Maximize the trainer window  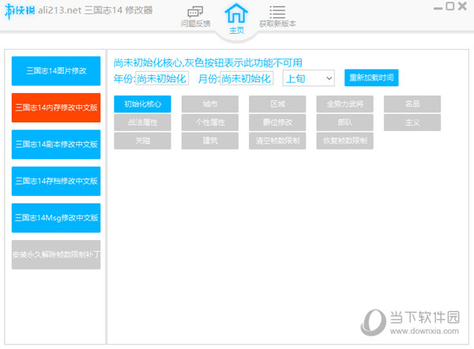click(450, 6)
